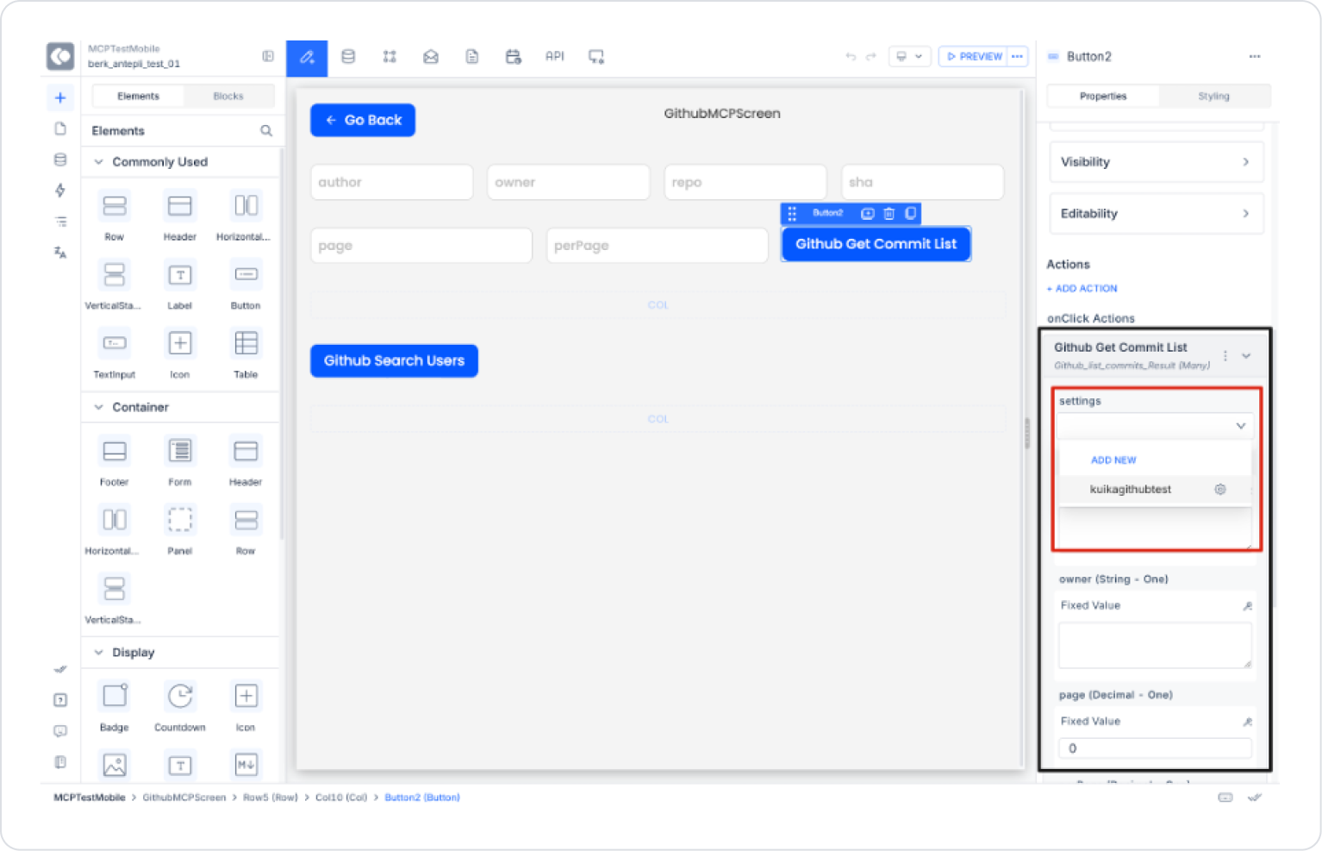This screenshot has width=1322, height=851.
Task: Delete Button2 using the trash icon
Action: click(x=889, y=213)
